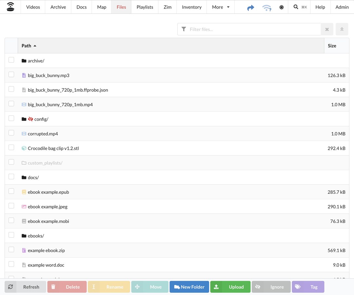Select Crocodile bag clip checkbox

[11, 147]
